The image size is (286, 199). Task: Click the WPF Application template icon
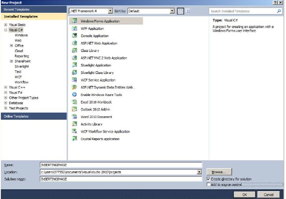[74, 28]
